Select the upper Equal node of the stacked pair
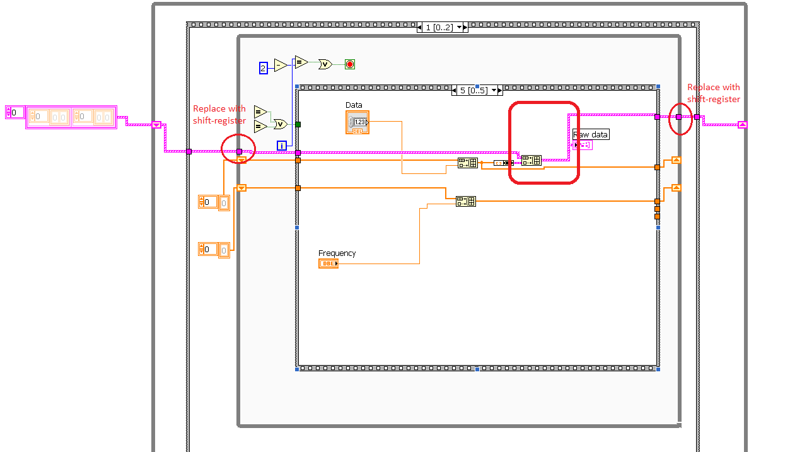 point(260,112)
